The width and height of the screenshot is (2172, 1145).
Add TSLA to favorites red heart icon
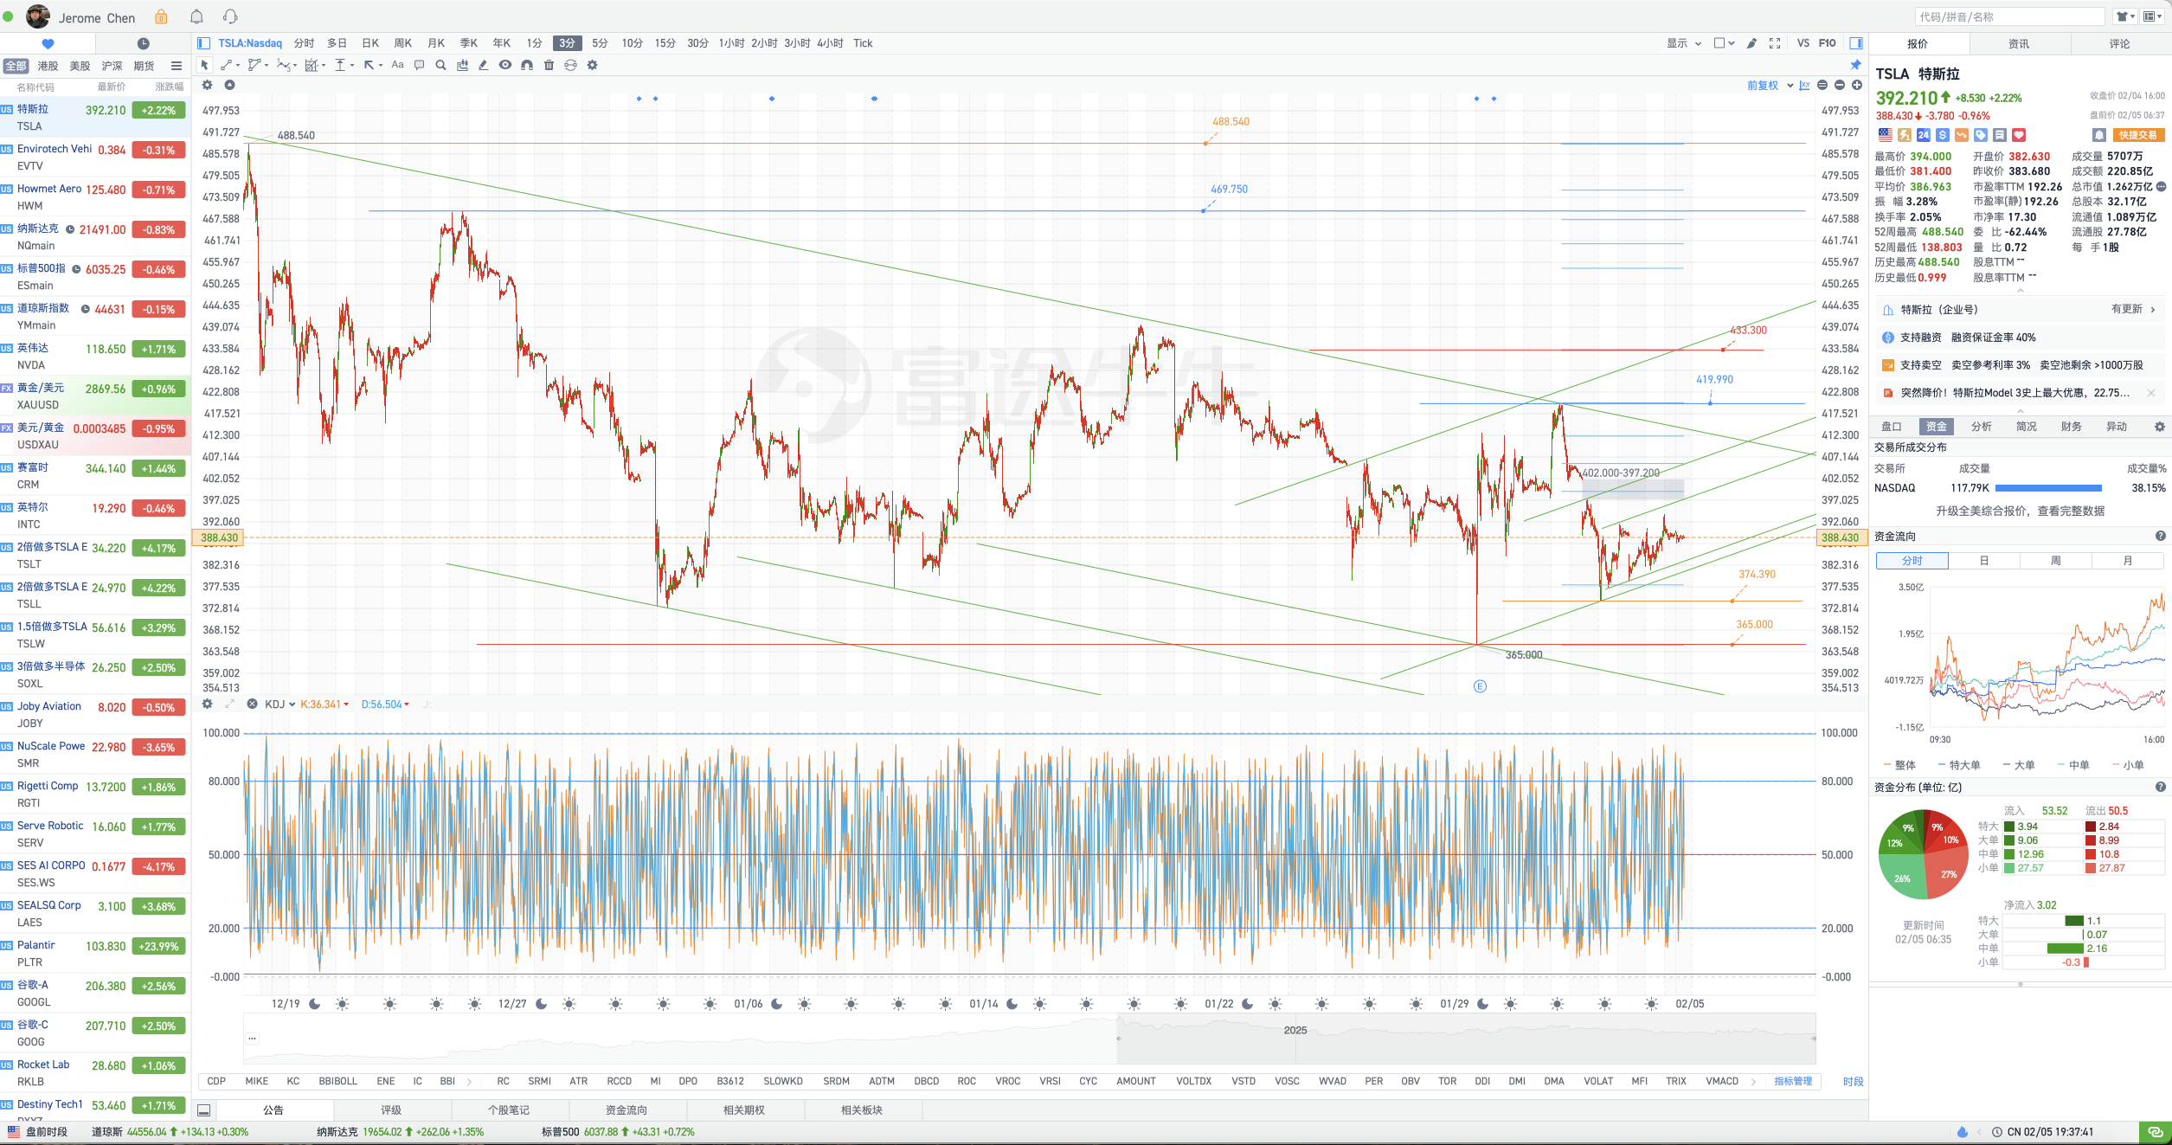(x=2019, y=135)
